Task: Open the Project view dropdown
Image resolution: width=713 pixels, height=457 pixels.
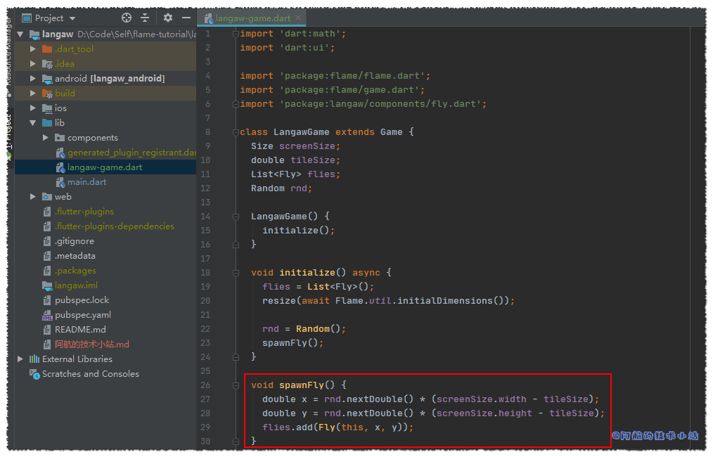Action: (73, 18)
